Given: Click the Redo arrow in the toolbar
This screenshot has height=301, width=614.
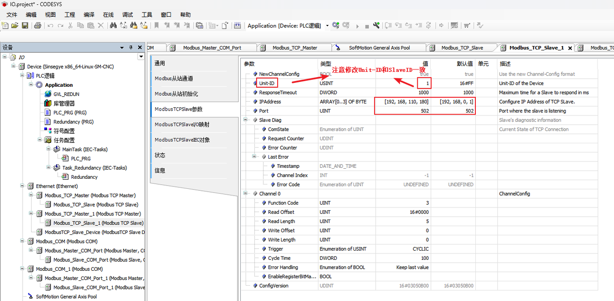Looking at the screenshot, I should 60,25.
